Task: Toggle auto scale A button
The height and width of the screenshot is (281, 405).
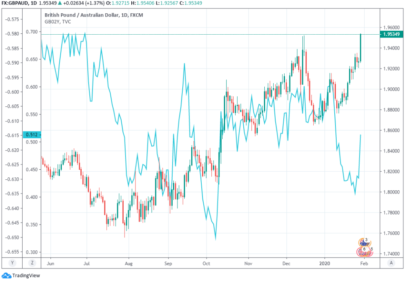Action: tap(391, 263)
